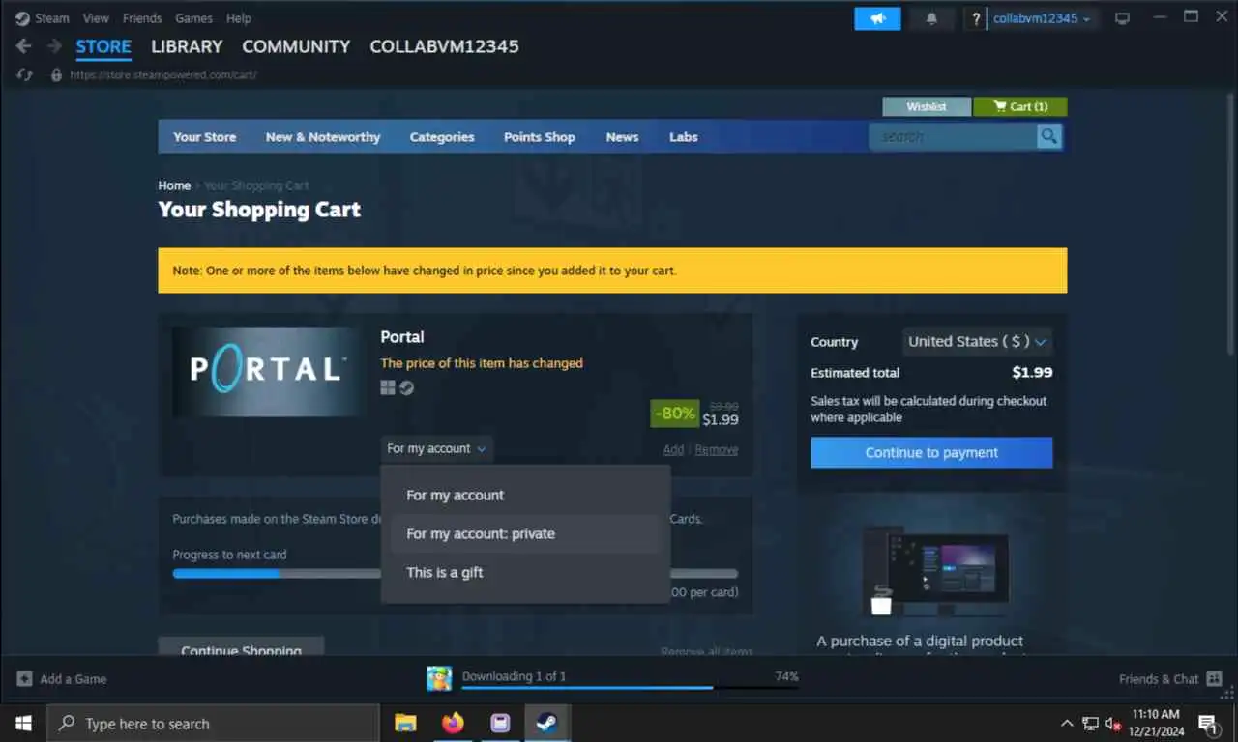Go forward with the right arrow

tap(54, 46)
